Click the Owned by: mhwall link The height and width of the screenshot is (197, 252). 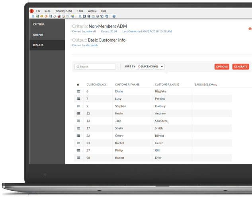(84, 31)
